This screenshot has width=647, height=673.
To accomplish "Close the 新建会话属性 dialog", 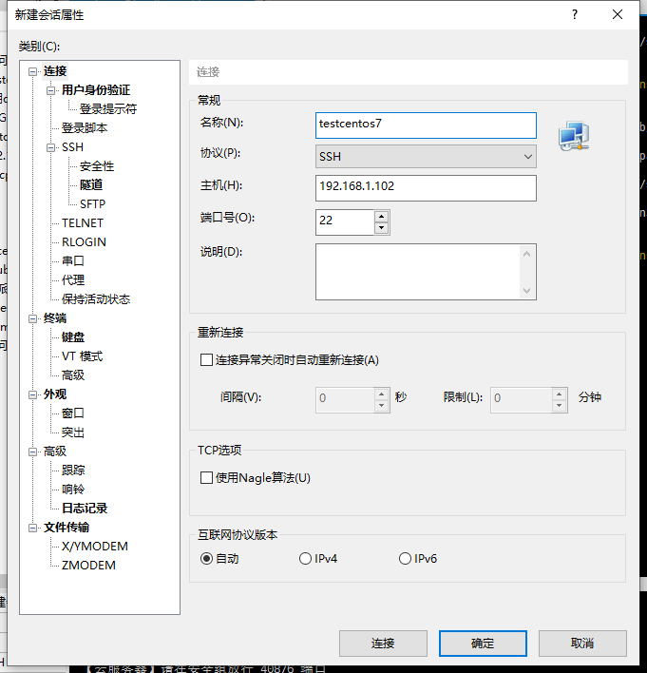I will pyautogui.click(x=618, y=14).
